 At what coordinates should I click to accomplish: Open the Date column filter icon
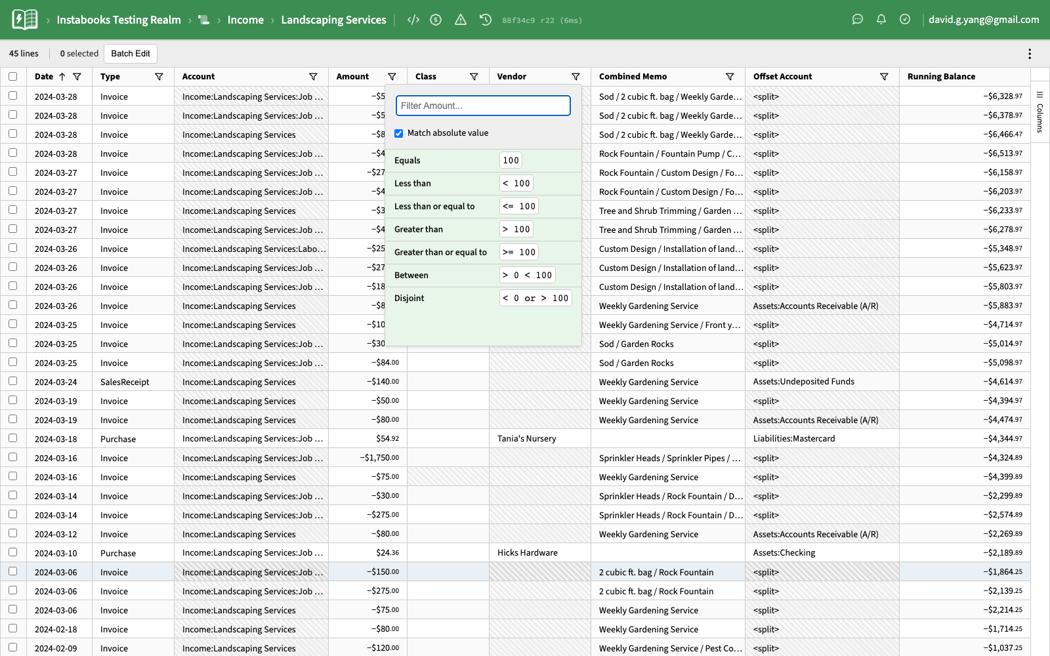[x=77, y=77]
